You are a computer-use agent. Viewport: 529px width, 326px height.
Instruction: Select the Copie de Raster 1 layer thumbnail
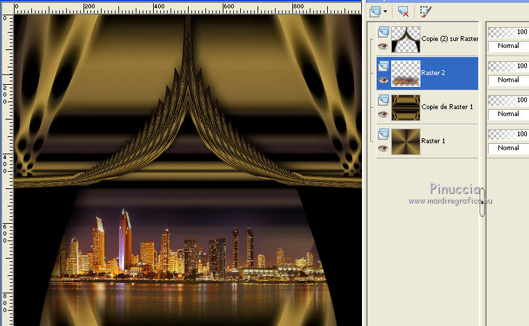coord(406,108)
